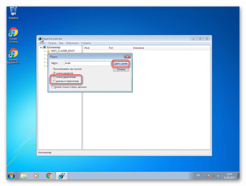Click Registry Editor title bar icon
The image size is (246, 186).
point(40,38)
